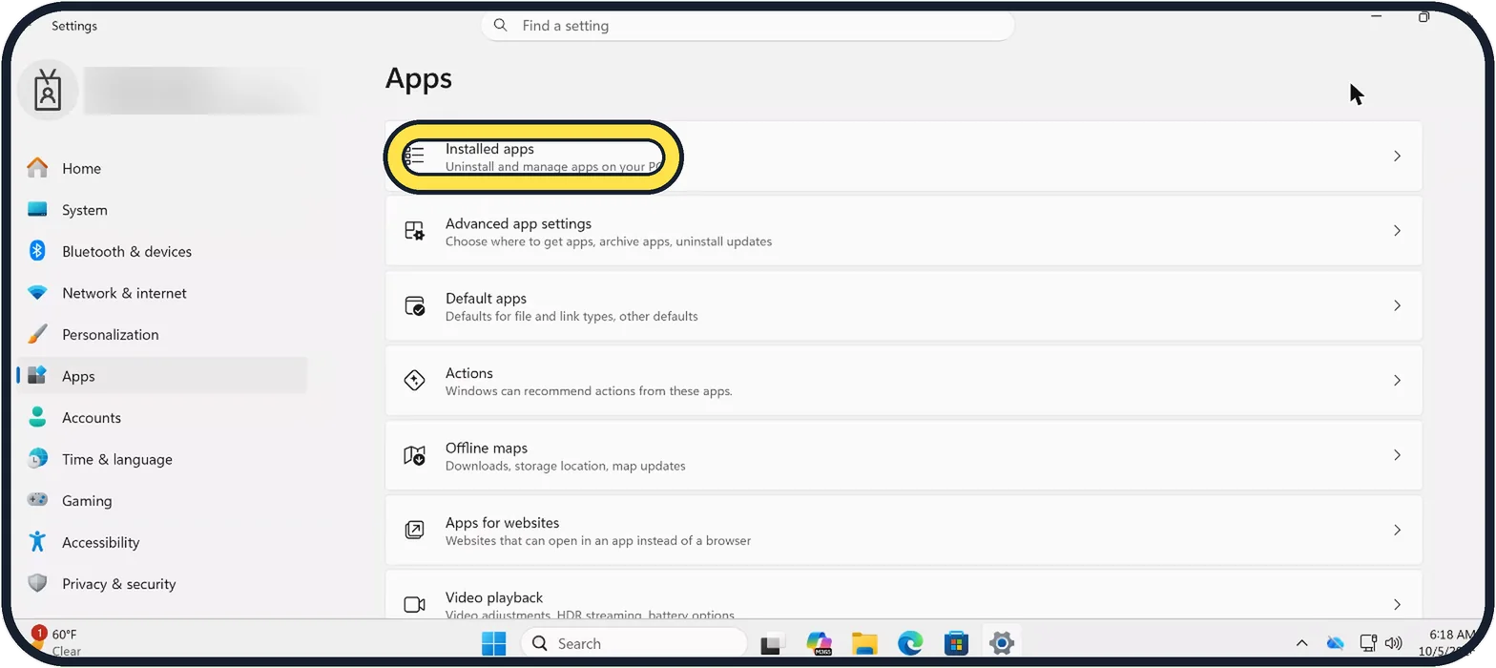Image resolution: width=1496 pixels, height=668 pixels.
Task: Click the Gaming controller icon
Action: 37,499
